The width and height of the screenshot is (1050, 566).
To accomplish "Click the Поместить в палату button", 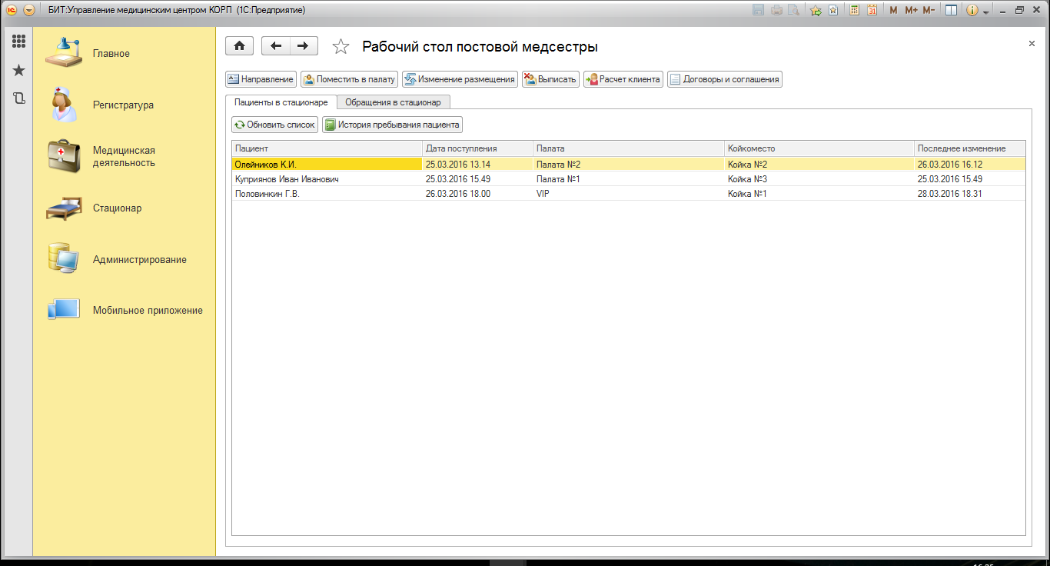I will click(x=349, y=79).
